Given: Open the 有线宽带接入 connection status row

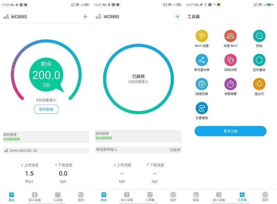Looking at the screenshot, I should 138,150.
